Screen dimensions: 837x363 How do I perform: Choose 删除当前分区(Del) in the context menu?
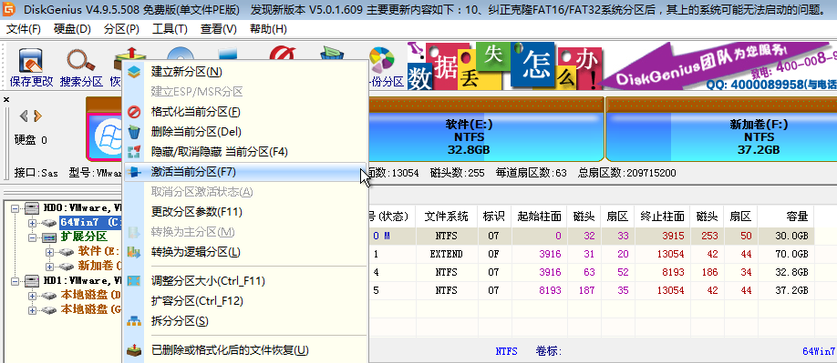click(245, 132)
